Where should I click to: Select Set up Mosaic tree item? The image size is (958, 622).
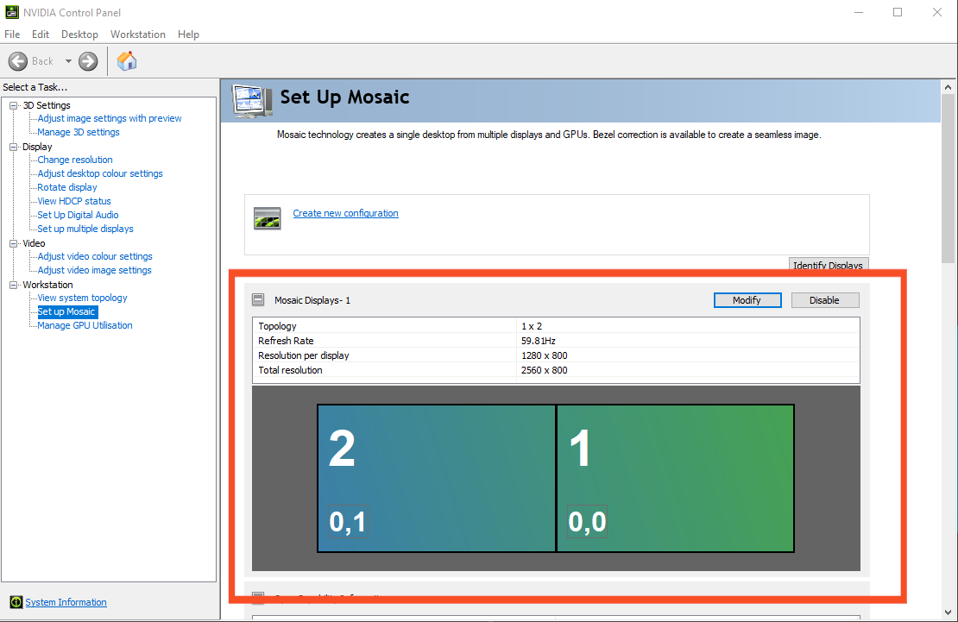[66, 311]
